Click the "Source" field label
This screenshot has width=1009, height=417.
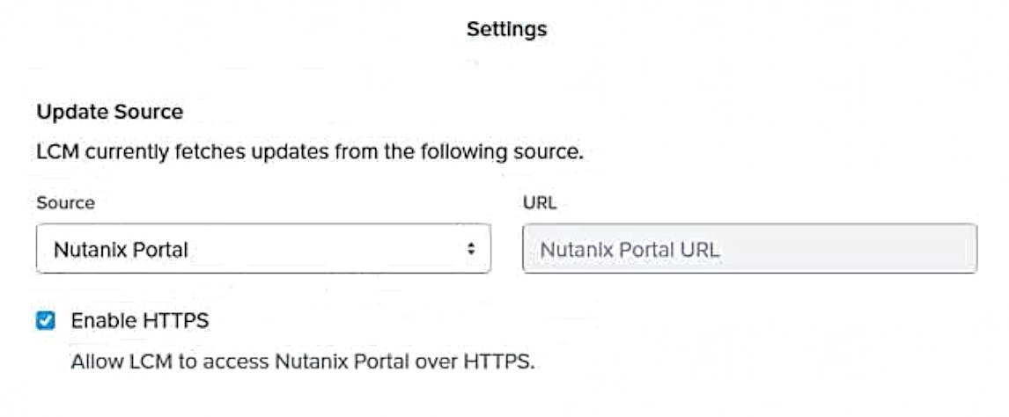point(65,203)
